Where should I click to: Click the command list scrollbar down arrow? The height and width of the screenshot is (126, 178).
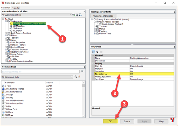[x=84, y=116]
